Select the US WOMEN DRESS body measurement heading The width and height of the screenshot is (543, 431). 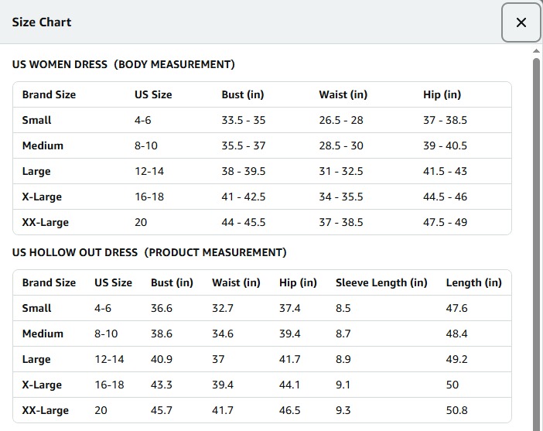tap(124, 64)
